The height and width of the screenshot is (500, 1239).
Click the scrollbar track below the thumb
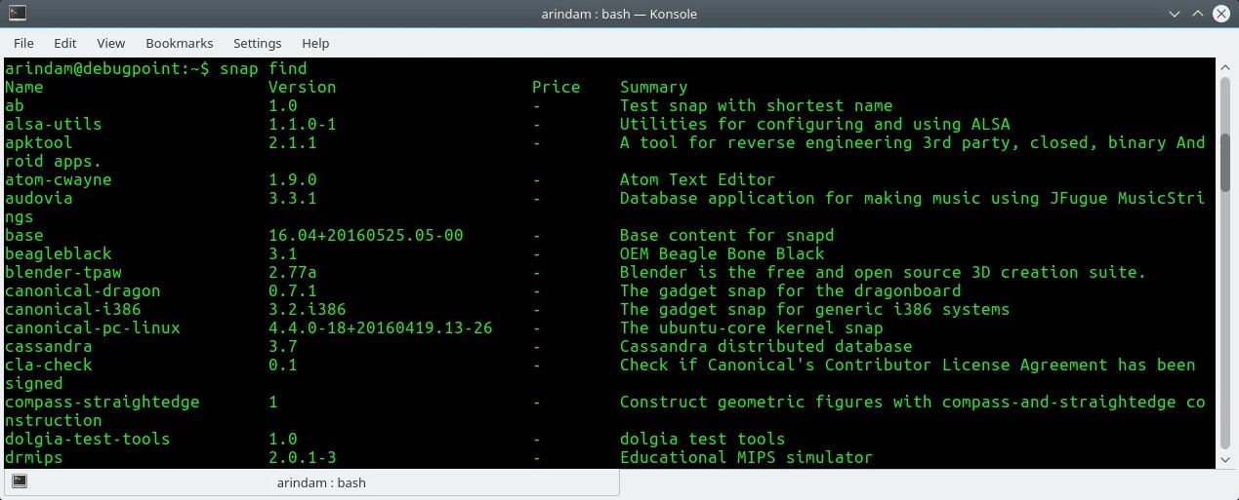pyautogui.click(x=1225, y=322)
